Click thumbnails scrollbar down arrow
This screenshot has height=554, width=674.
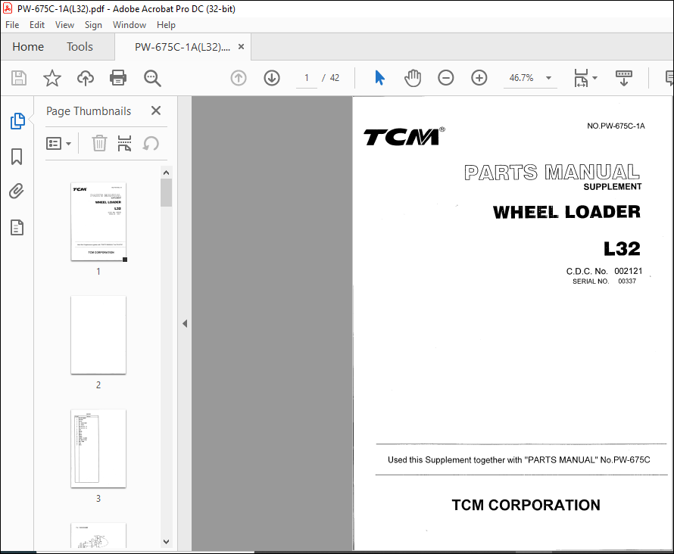[x=167, y=542]
